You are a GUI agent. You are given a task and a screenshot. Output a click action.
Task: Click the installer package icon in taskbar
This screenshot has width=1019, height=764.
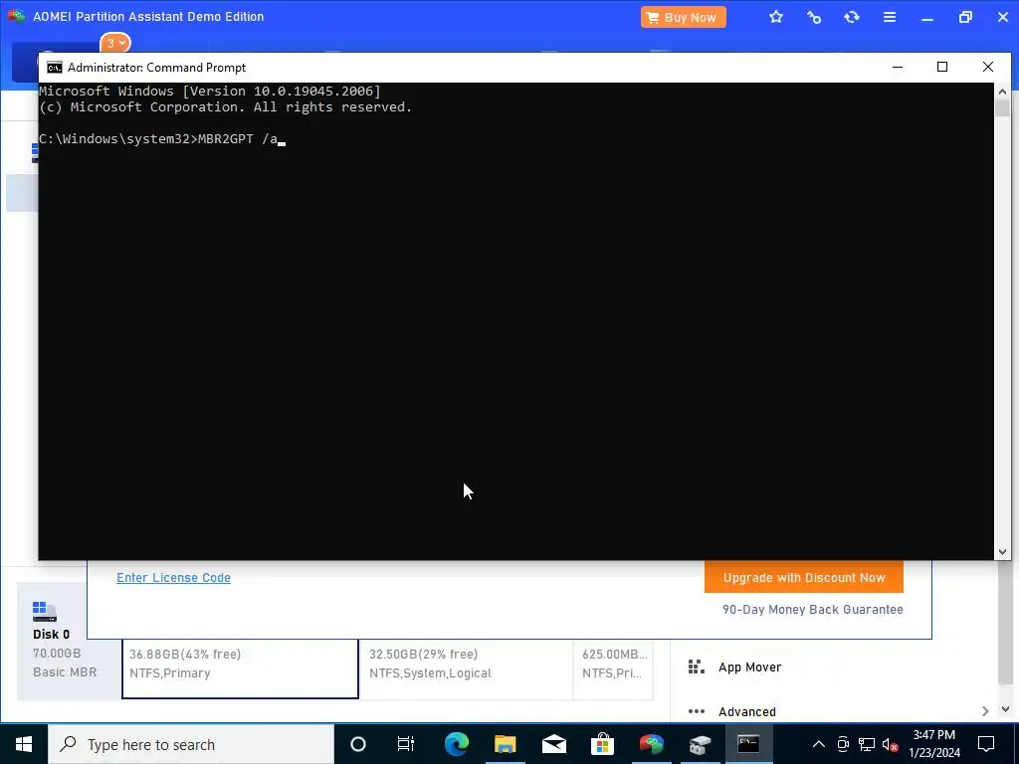tap(700, 744)
